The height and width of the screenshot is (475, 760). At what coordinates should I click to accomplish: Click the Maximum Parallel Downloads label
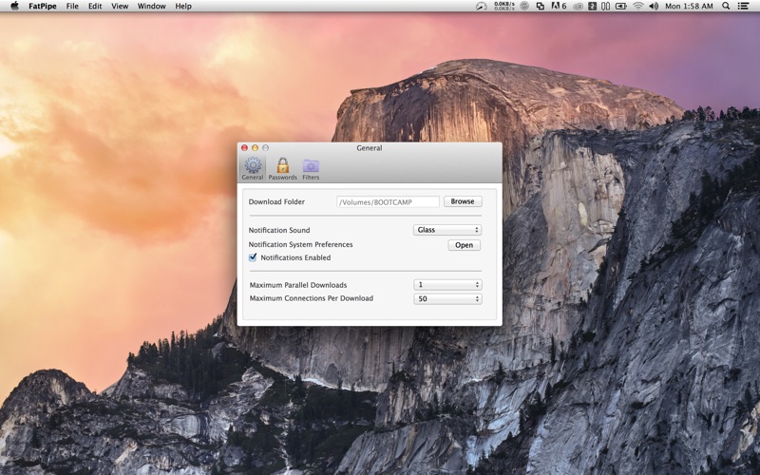[x=298, y=285]
